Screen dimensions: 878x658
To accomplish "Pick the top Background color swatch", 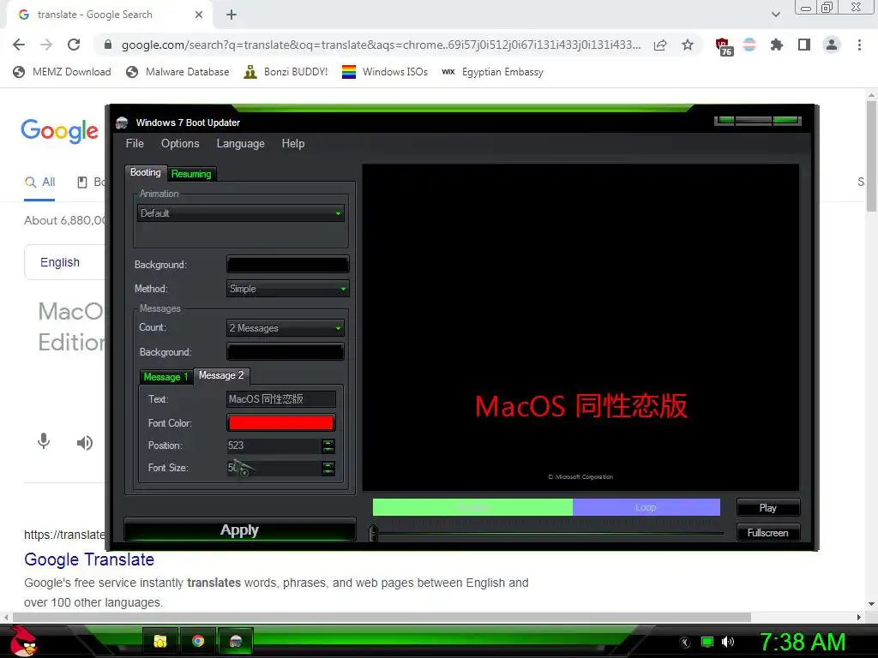I will [288, 265].
